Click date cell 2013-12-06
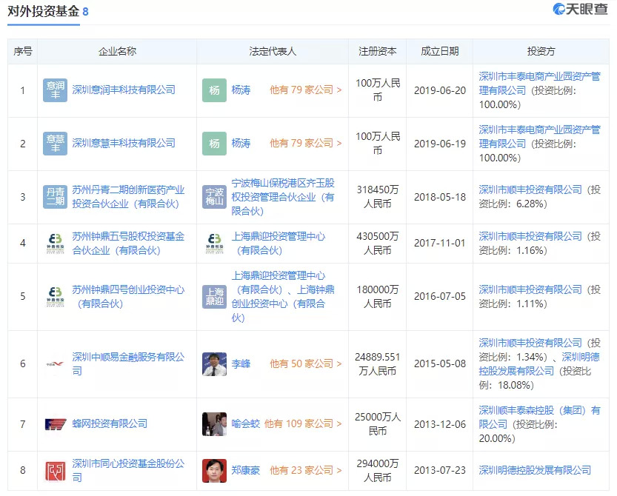 click(440, 424)
